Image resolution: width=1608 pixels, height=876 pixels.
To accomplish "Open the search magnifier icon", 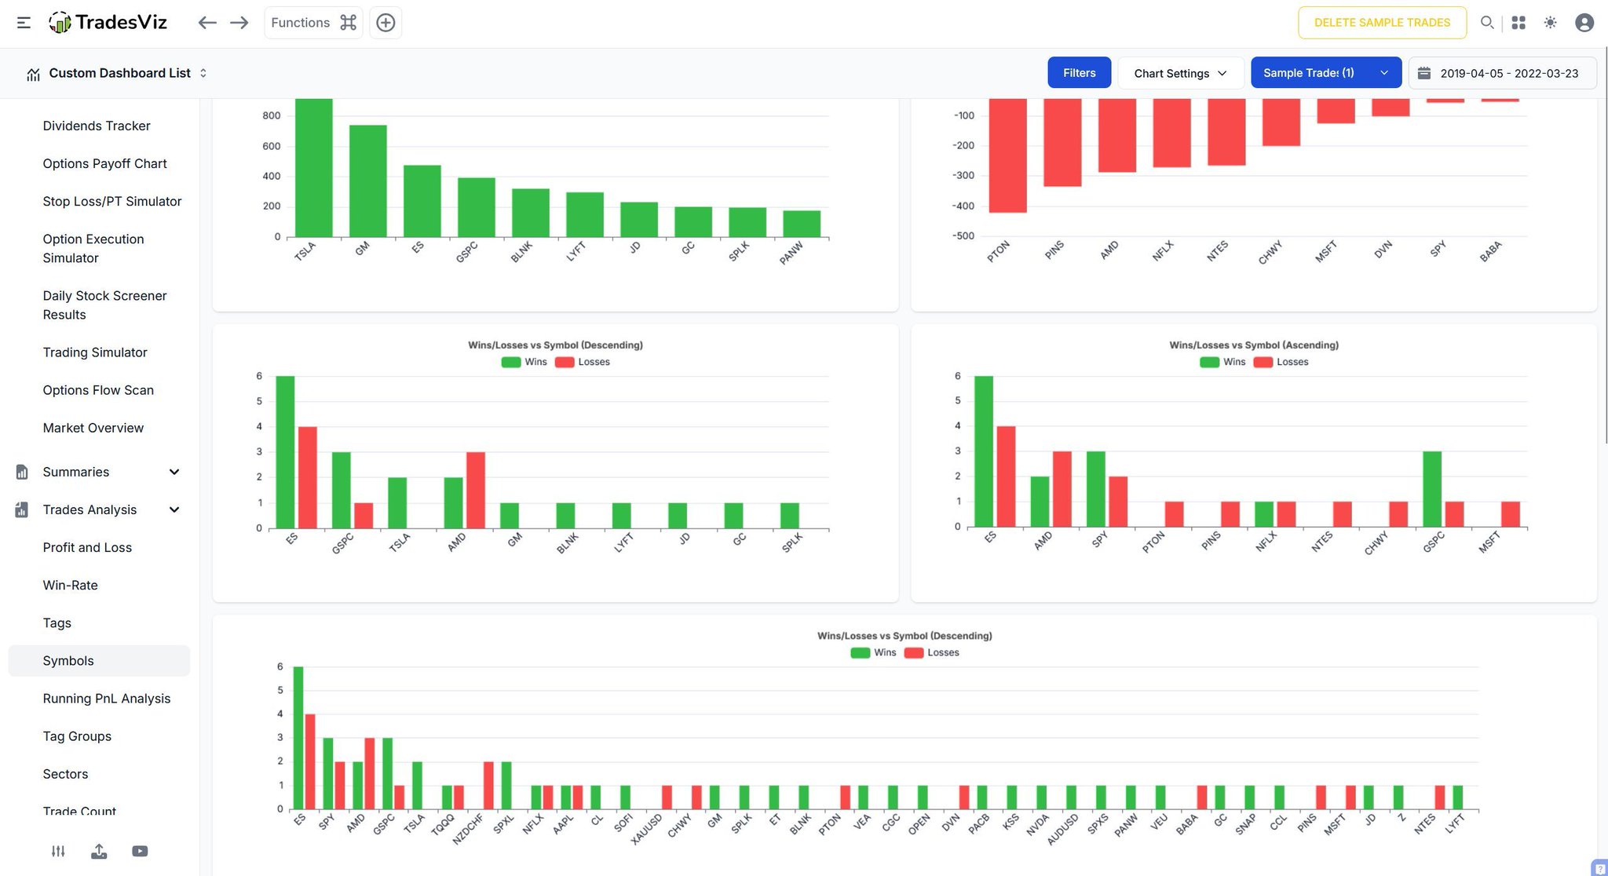I will 1487,23.
